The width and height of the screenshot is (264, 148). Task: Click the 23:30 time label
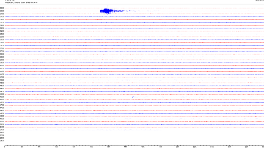pyautogui.click(x=2, y=141)
